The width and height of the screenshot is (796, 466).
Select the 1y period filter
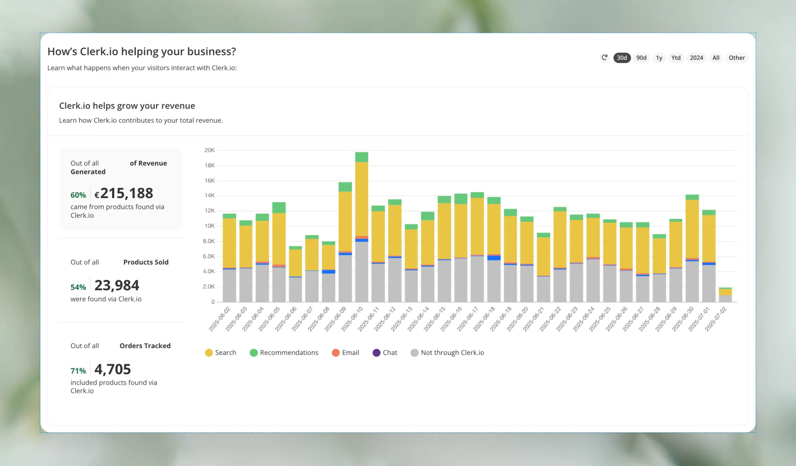(659, 57)
